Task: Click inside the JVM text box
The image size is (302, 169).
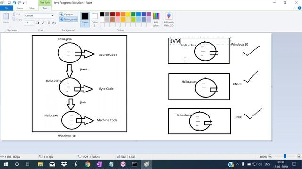Action: click(x=200, y=41)
